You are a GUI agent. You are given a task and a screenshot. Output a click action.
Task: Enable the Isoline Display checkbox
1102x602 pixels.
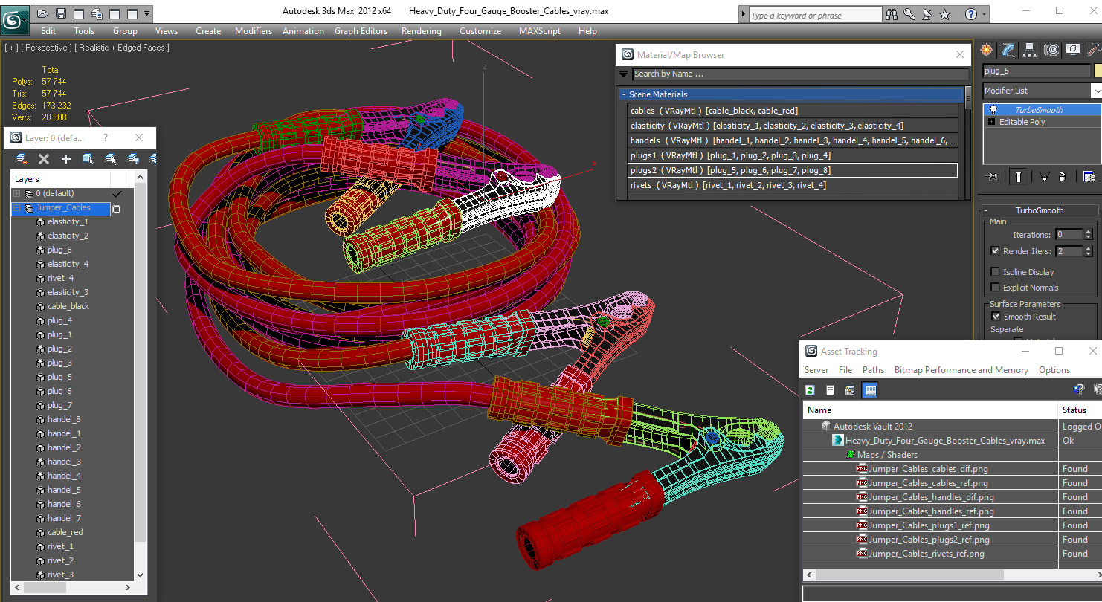pos(995,272)
